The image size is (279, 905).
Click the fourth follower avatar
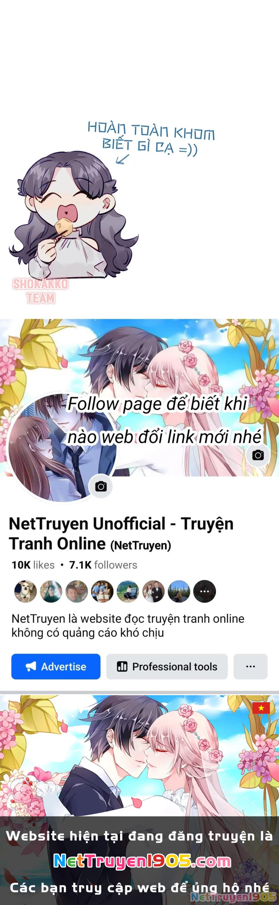[x=102, y=591]
